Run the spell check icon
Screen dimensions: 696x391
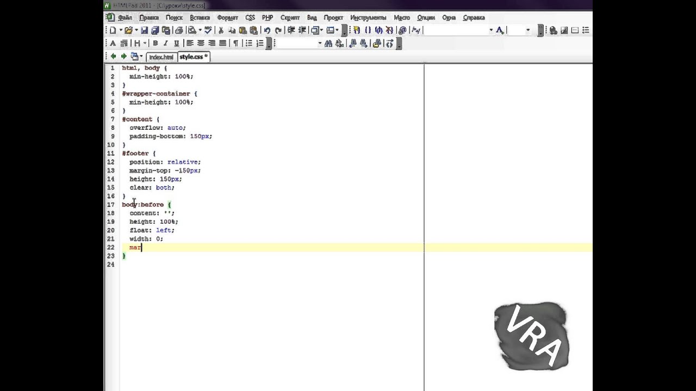click(x=208, y=30)
